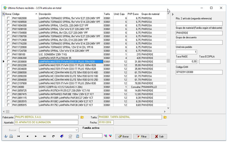Image resolution: width=228 pixels, height=146 pixels.
Task: Click the greyed-out data eraser icon
Action: [x=70, y=136]
